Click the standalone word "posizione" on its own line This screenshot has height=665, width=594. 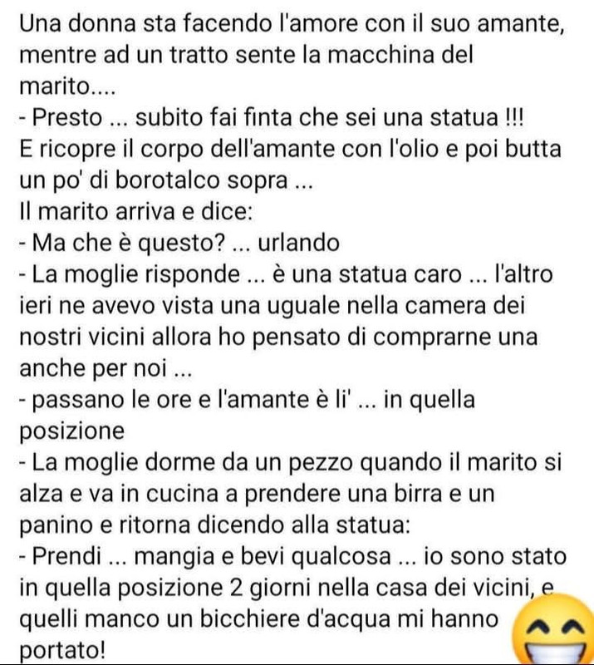72,431
